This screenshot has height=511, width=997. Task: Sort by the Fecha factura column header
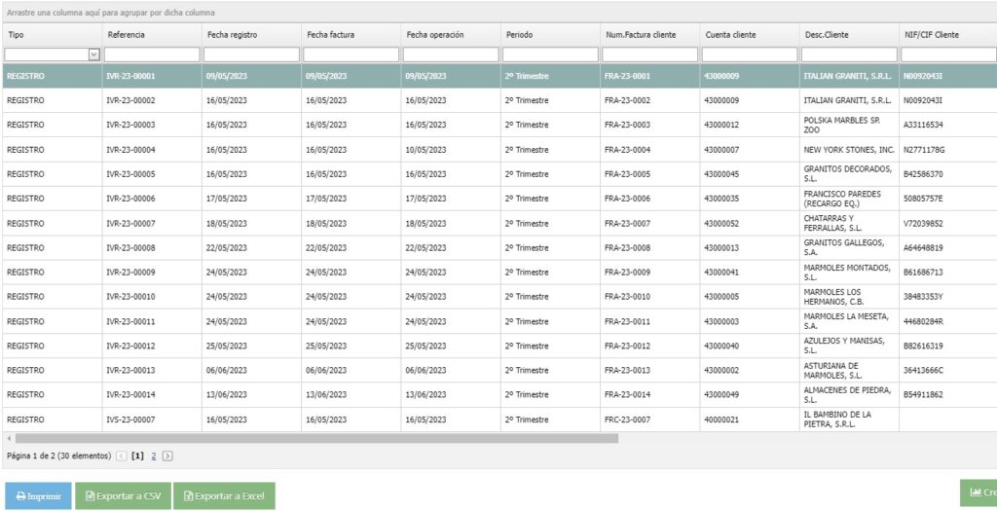(331, 35)
